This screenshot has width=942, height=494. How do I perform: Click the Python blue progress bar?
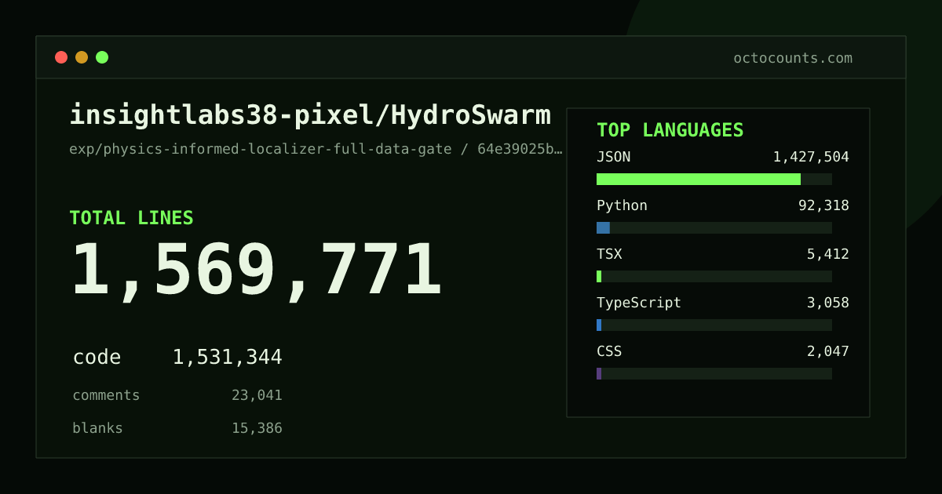coord(603,227)
